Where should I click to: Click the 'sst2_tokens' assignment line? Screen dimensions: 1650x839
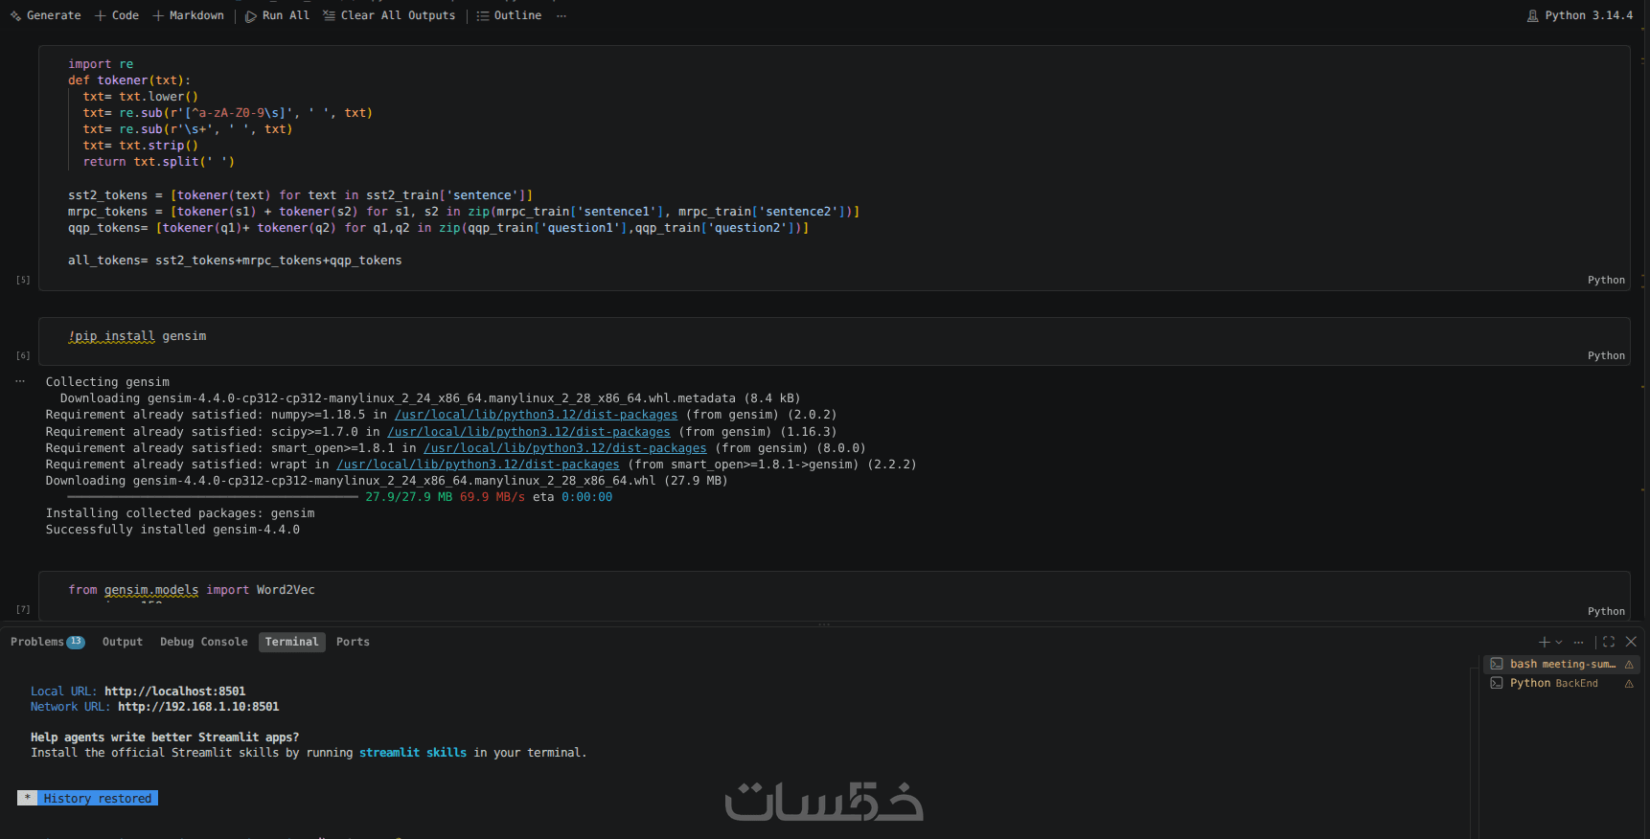pos(301,195)
